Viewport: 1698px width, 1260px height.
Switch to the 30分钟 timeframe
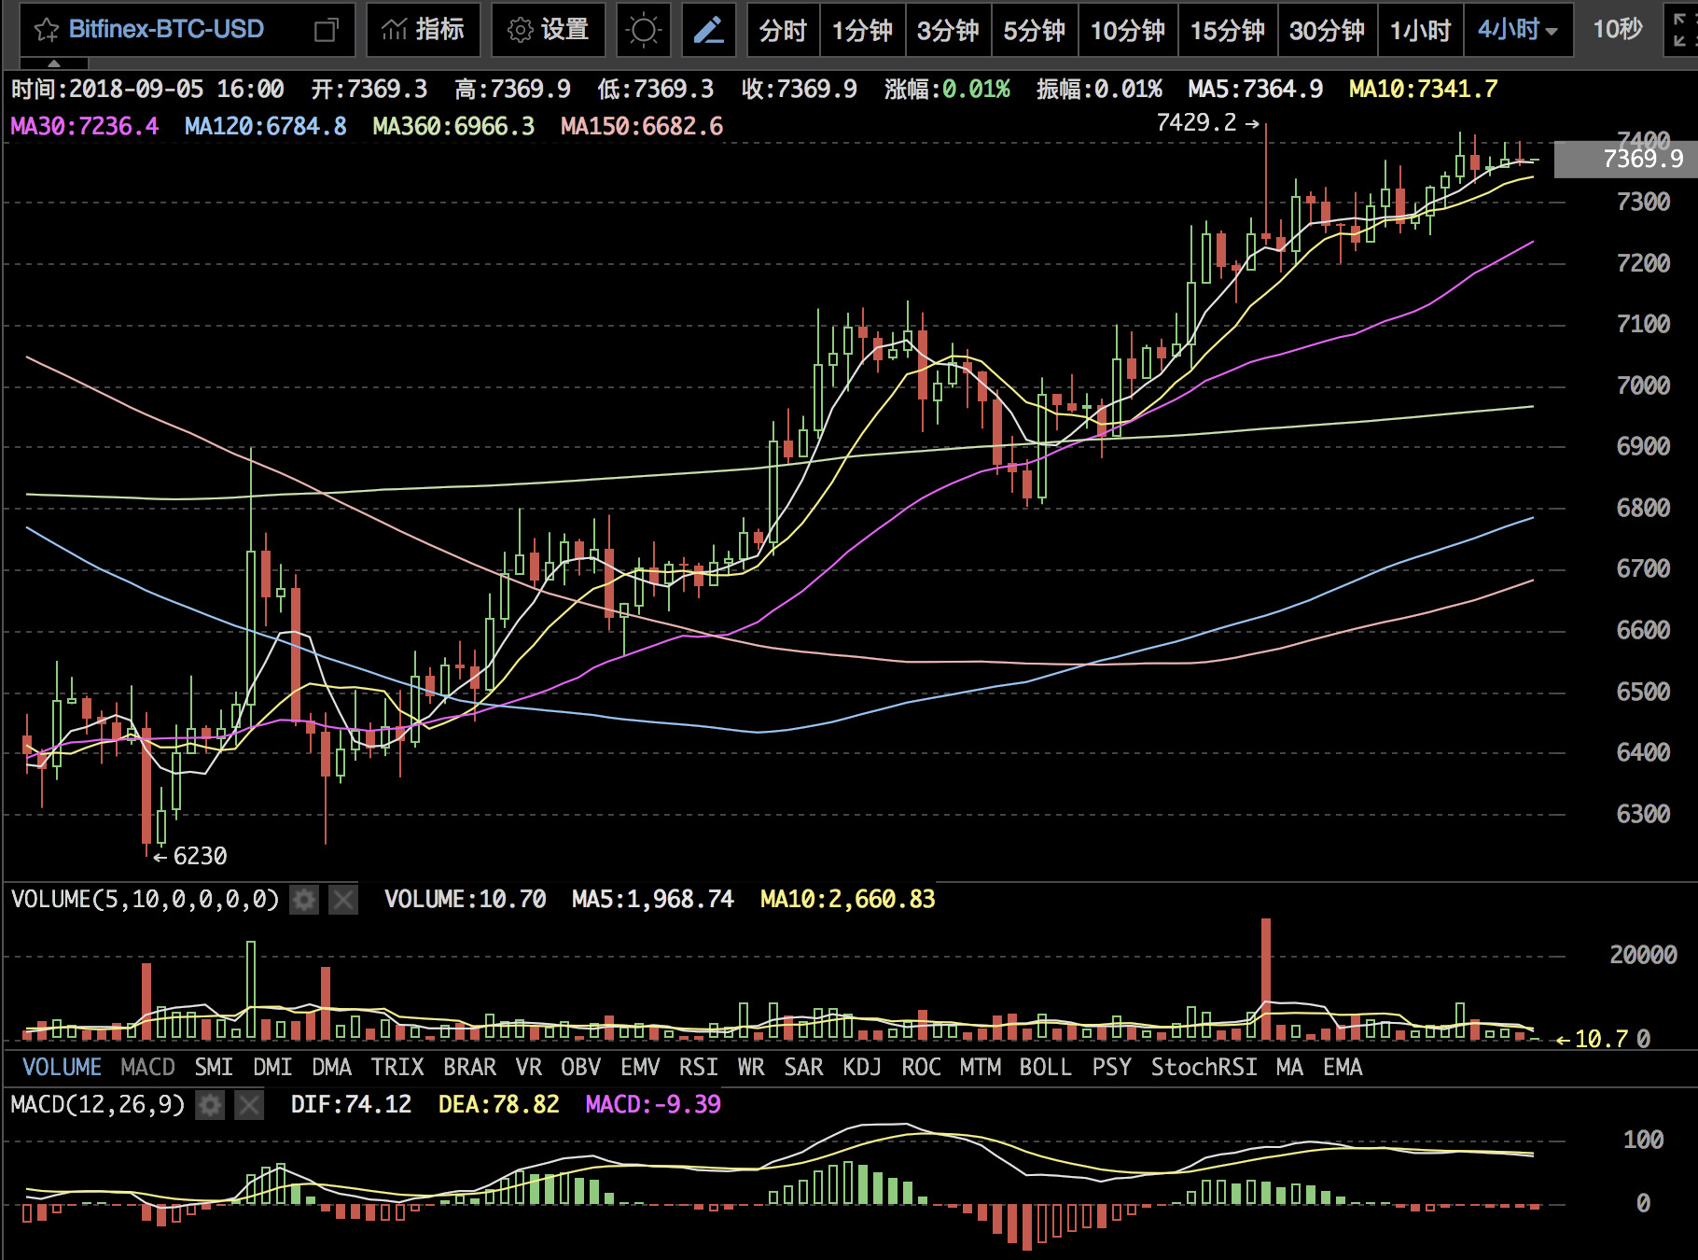[x=1327, y=30]
